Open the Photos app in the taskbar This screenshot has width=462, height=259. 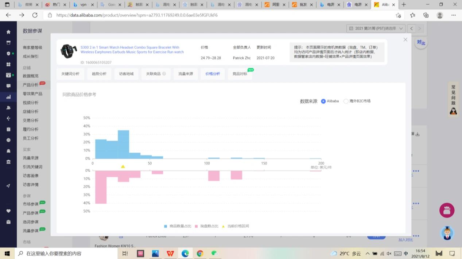[155, 254]
